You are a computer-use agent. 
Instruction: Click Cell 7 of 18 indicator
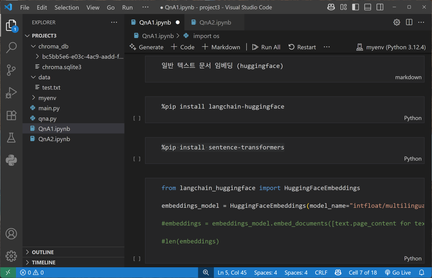(x=362, y=273)
